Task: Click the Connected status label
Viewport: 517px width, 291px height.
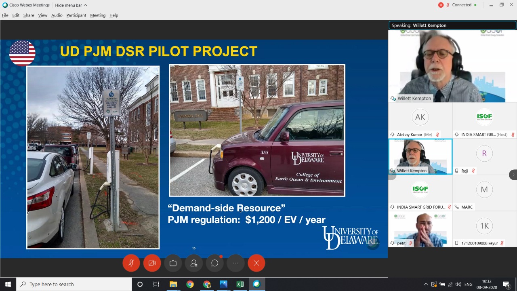Action: pos(462,5)
